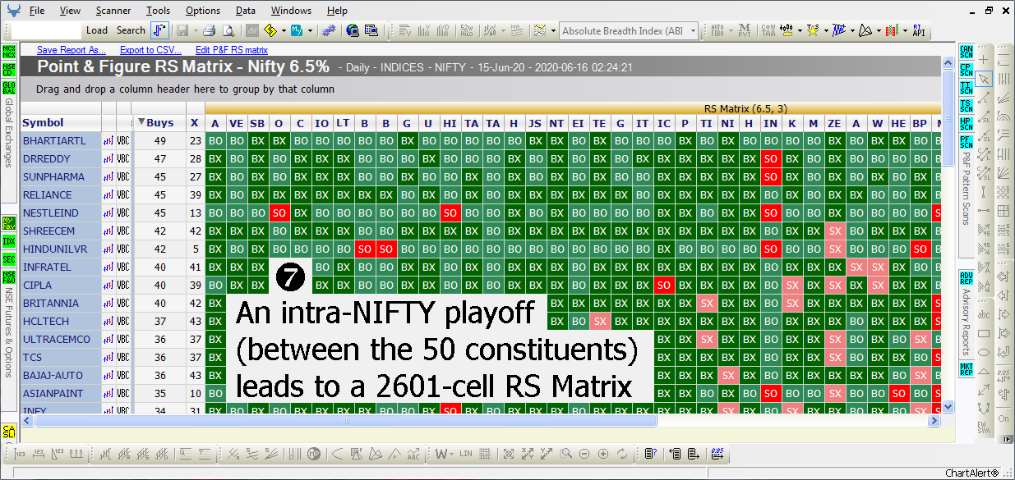Expand the dropdown arrow next to My icon
The width and height of the screenshot is (1015, 480).
point(310,30)
